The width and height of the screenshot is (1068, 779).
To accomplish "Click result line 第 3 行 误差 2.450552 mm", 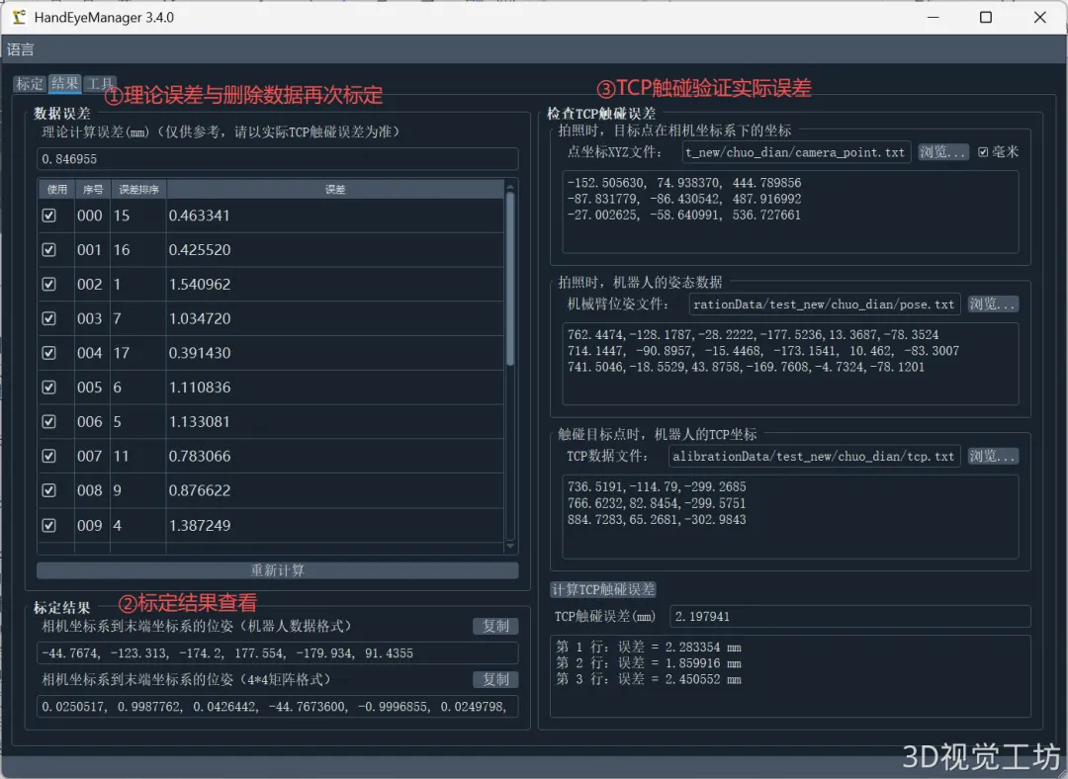I will (649, 679).
